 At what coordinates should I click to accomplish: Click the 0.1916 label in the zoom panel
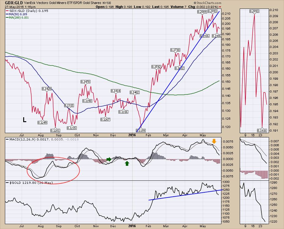tap(262, 130)
